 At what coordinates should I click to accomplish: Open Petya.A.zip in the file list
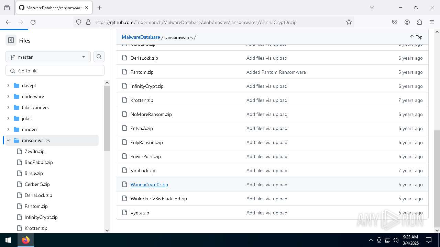142,128
